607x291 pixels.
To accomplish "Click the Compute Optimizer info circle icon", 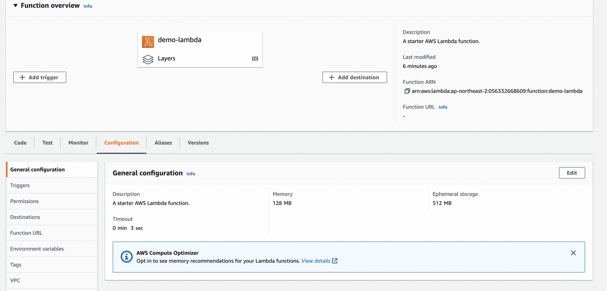I will [x=127, y=257].
